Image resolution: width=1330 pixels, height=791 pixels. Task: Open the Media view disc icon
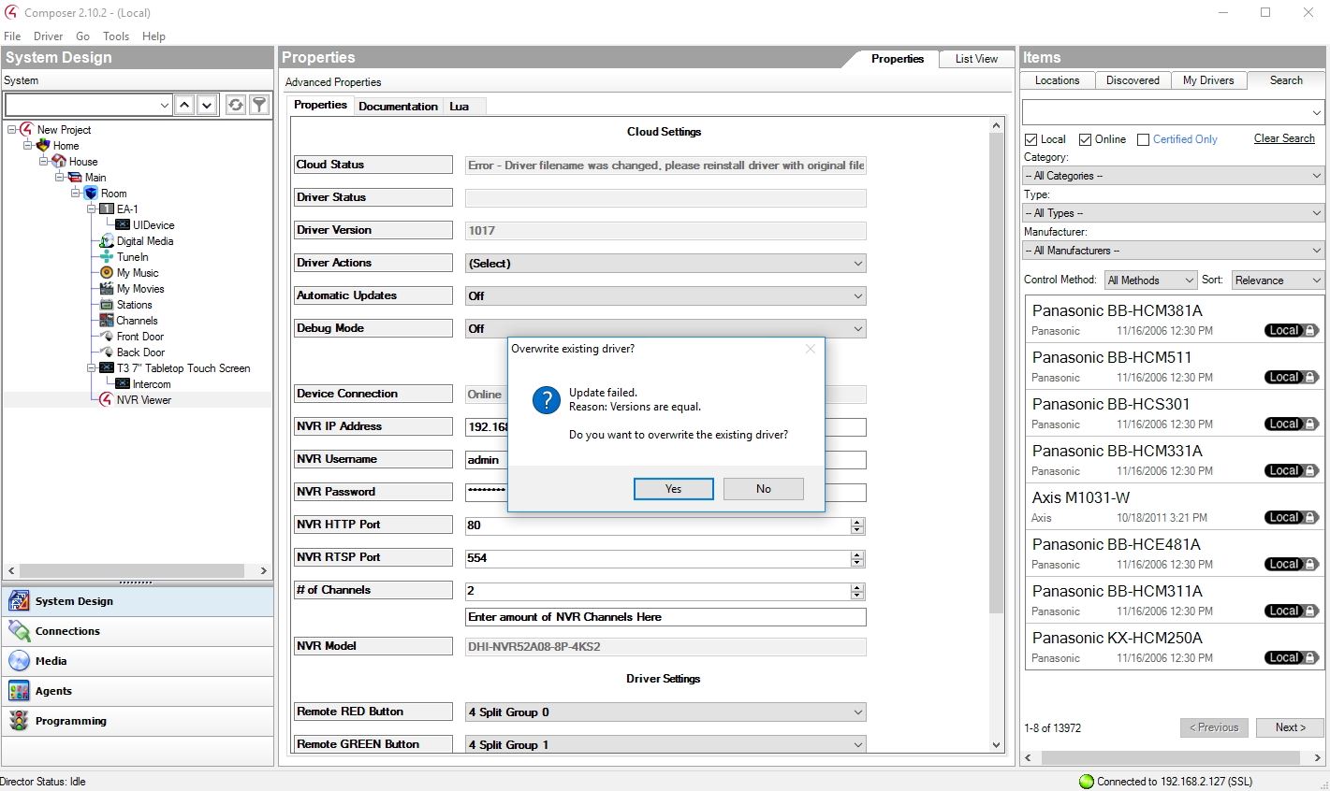[x=19, y=661]
